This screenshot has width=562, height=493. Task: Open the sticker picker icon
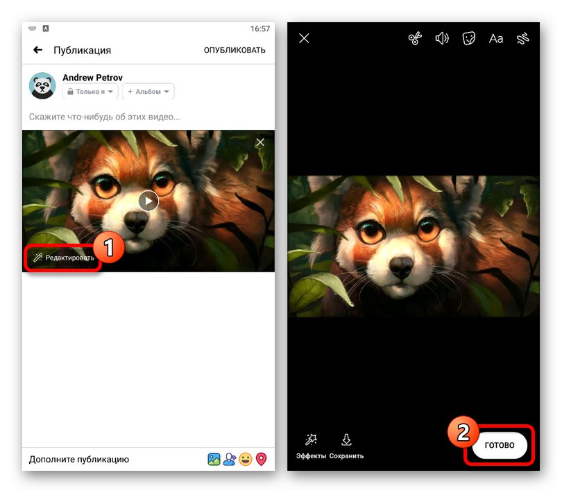tap(469, 38)
